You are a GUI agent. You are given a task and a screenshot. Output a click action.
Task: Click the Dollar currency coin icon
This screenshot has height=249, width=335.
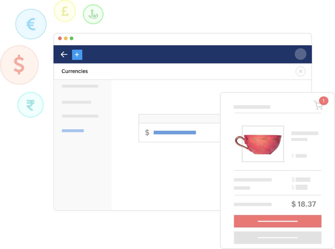pos(19,65)
